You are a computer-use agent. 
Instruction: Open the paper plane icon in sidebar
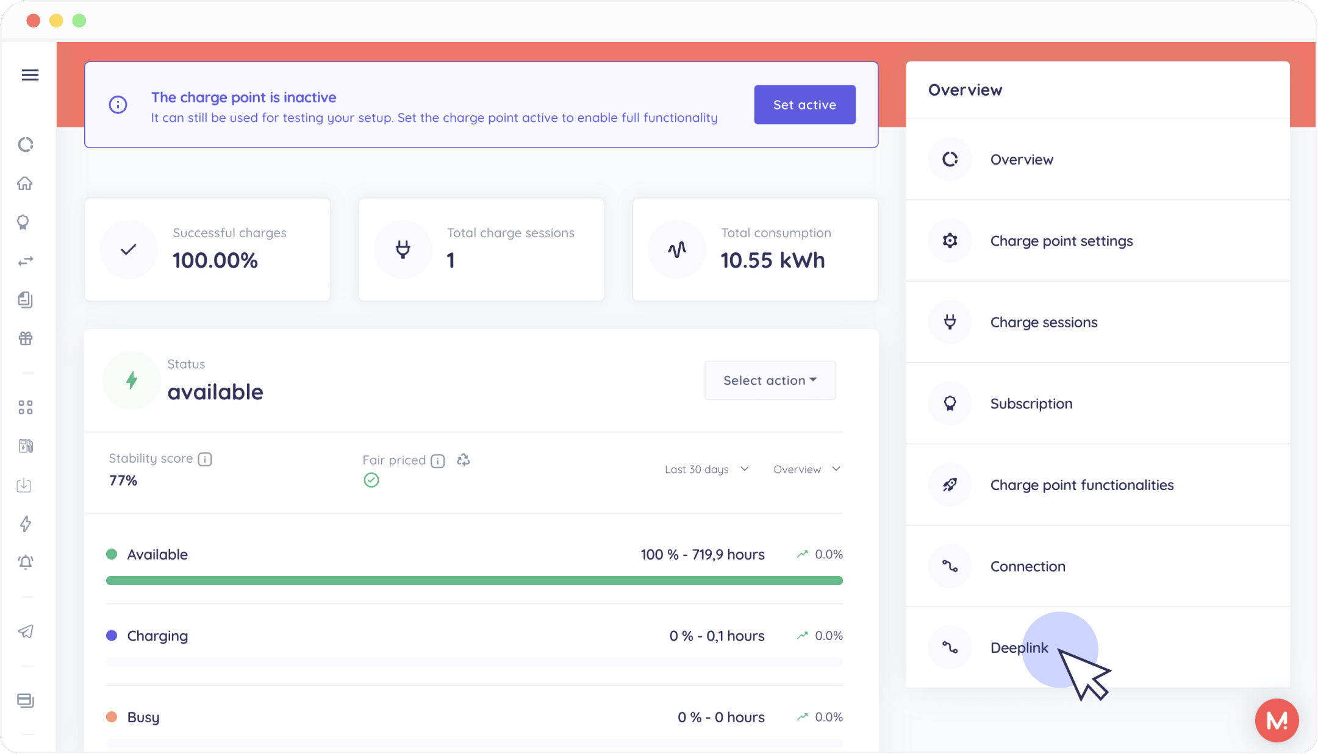[26, 631]
